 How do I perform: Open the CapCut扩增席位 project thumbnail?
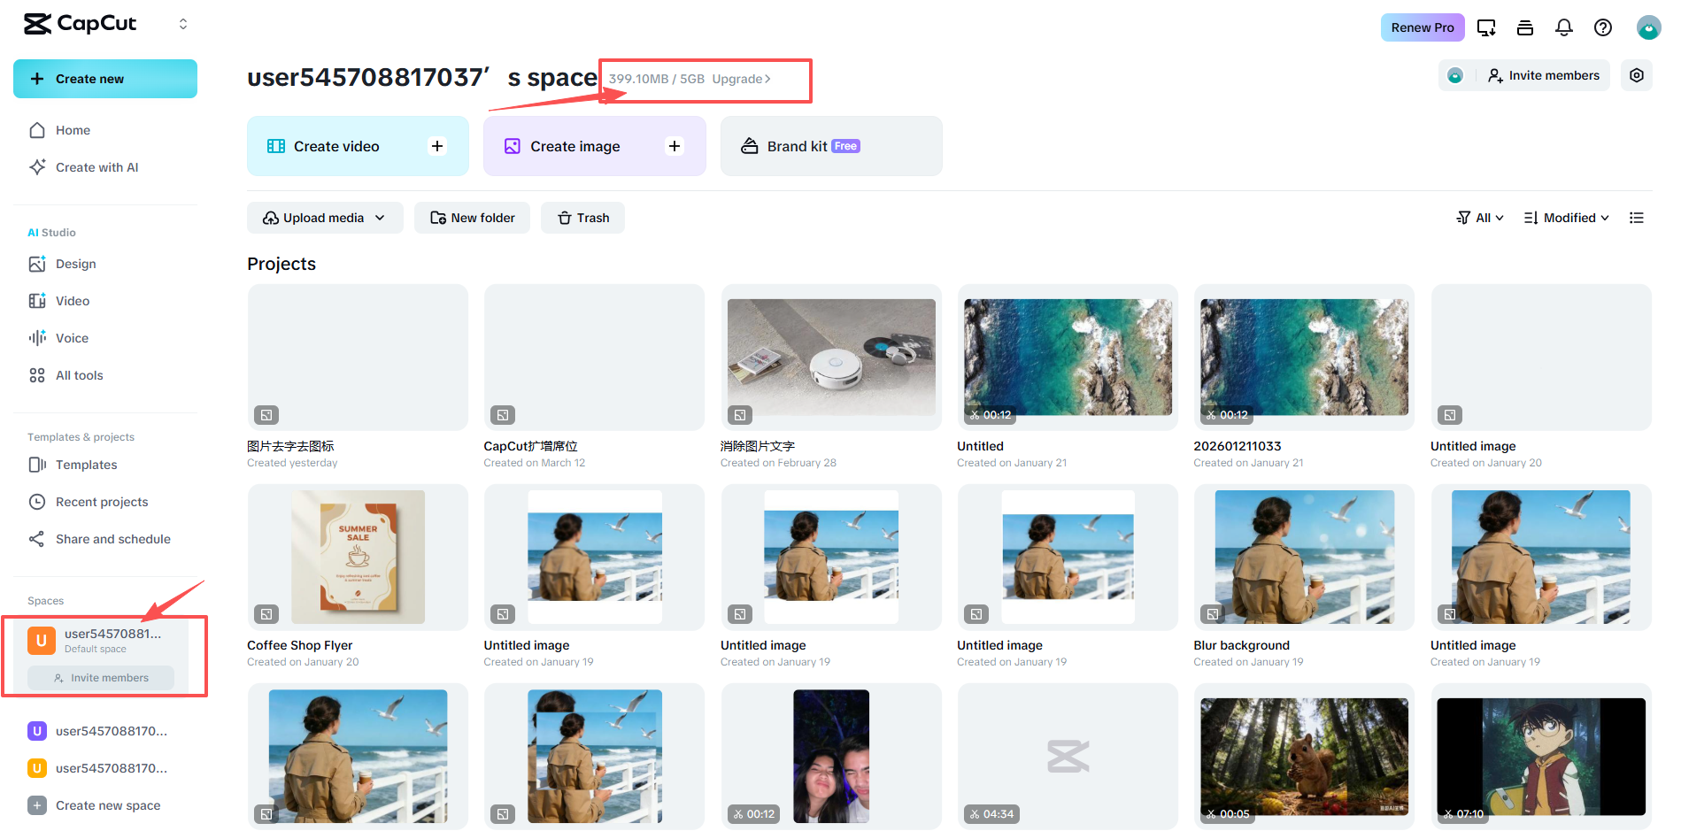595,358
